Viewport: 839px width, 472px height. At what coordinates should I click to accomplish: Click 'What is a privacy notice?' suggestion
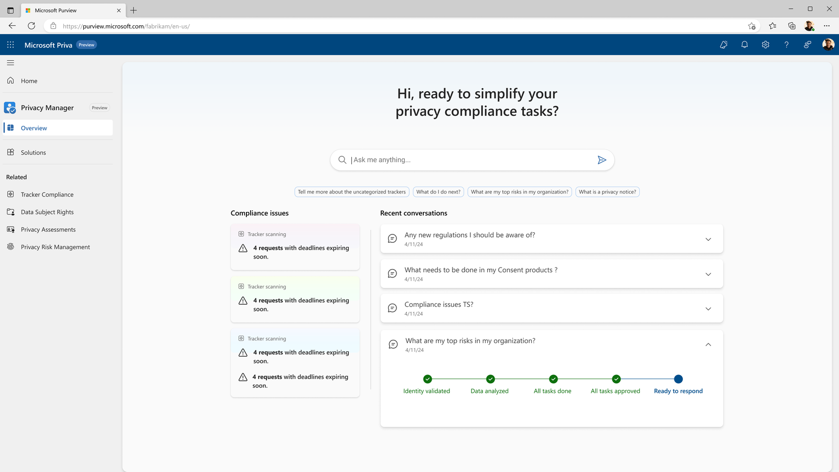607,192
